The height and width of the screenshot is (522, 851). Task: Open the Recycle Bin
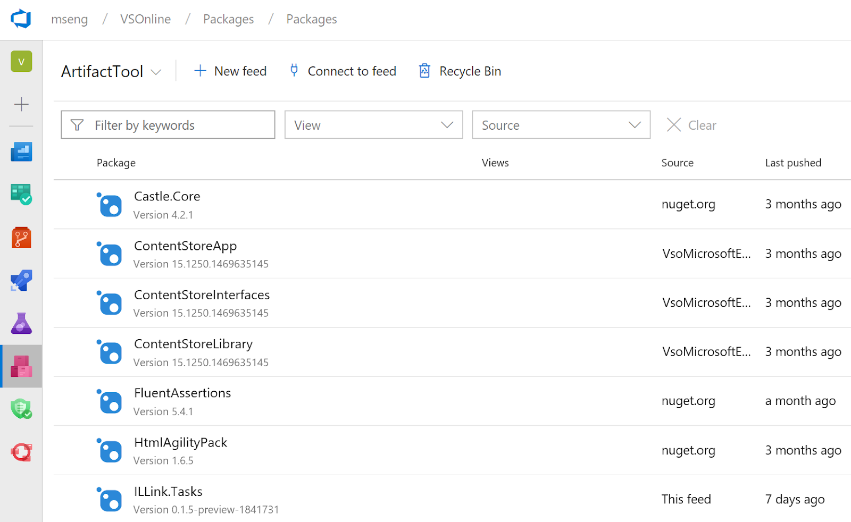click(460, 71)
